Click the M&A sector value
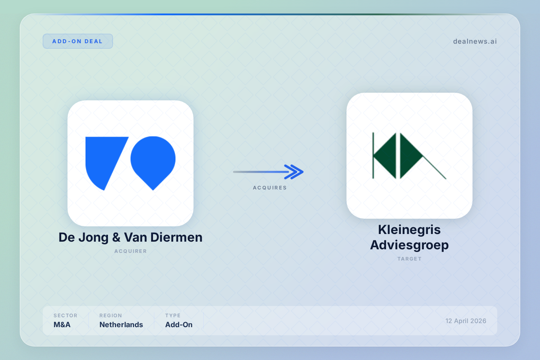The image size is (540, 360). 62,324
